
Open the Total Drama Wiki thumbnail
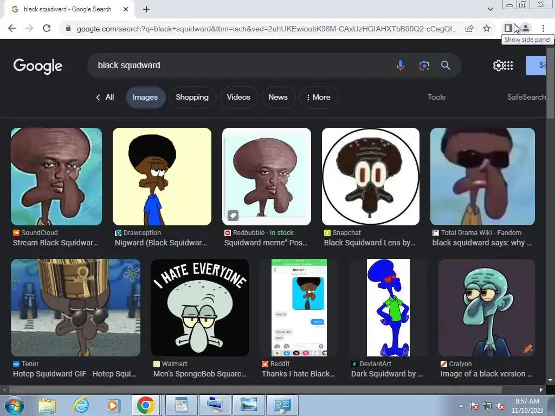pyautogui.click(x=482, y=177)
